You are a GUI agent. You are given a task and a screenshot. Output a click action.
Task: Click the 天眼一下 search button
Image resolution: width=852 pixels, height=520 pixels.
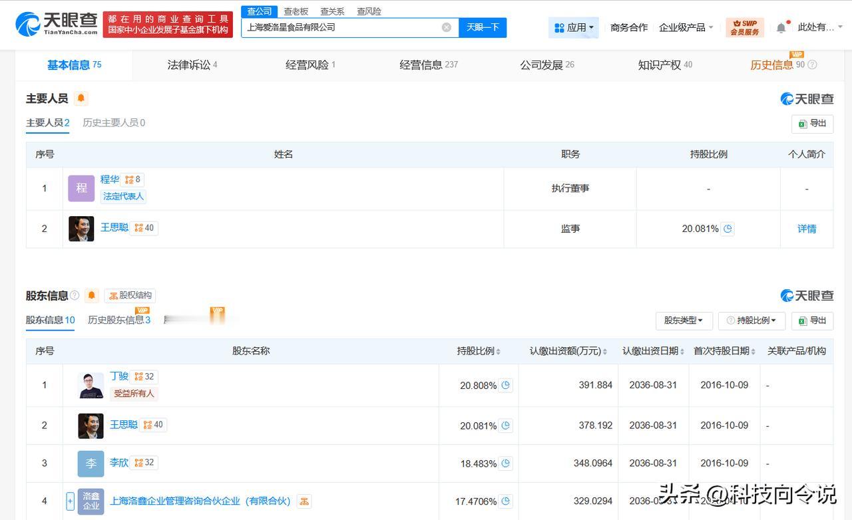tap(483, 27)
